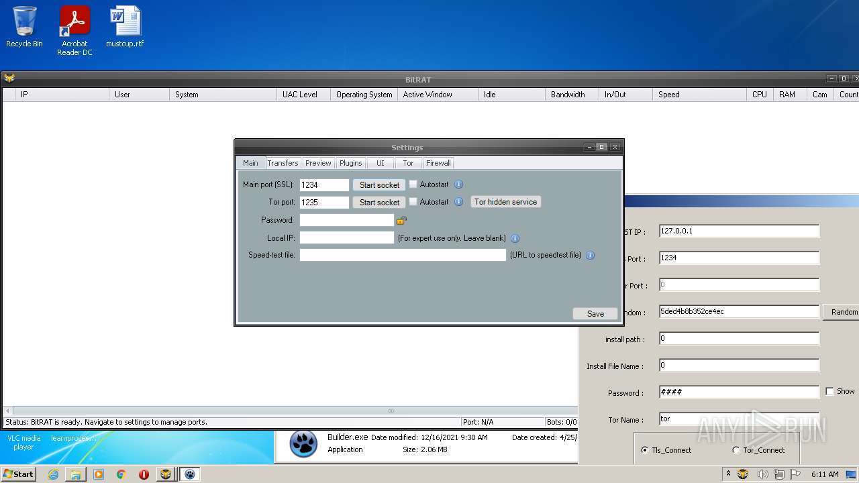The width and height of the screenshot is (859, 483).
Task: Open the Main settings tab
Action: (250, 163)
